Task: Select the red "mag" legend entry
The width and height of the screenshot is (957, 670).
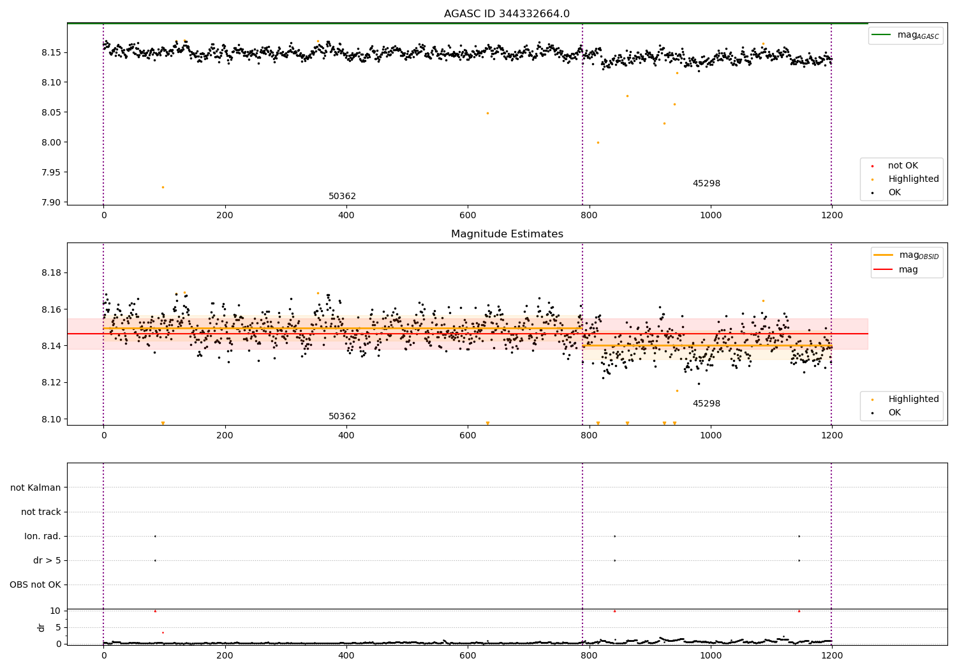Action: pos(896,270)
